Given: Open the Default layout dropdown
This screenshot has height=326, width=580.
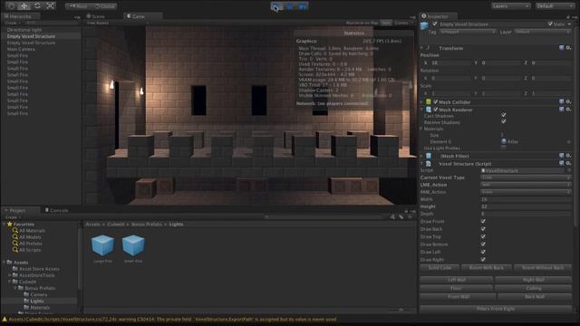Looking at the screenshot, I should tap(555, 6).
